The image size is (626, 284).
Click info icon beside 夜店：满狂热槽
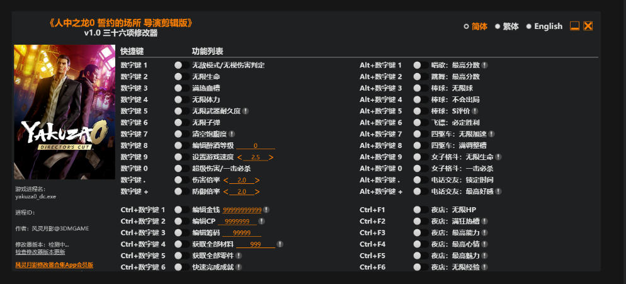(484, 221)
